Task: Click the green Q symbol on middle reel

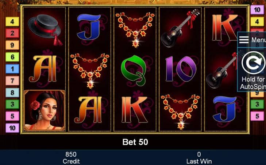Action: [x=135, y=71]
